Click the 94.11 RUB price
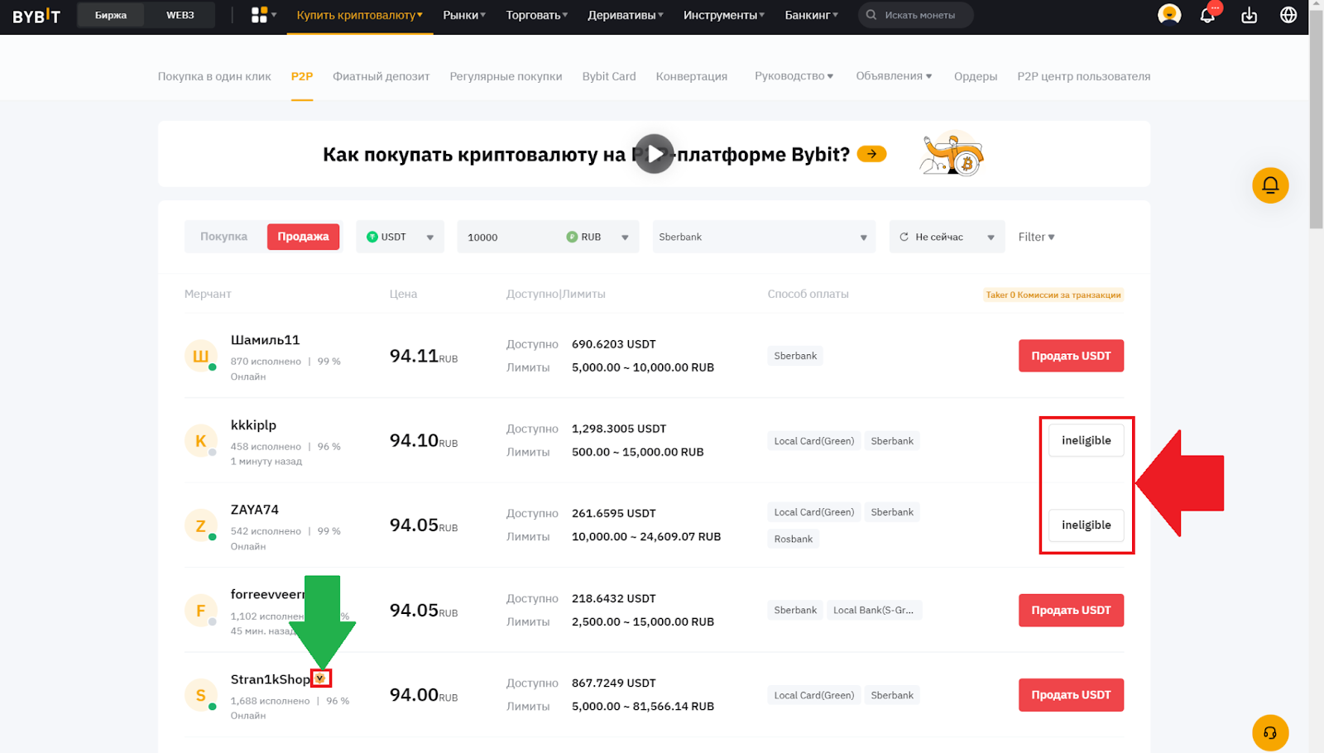 (x=424, y=356)
